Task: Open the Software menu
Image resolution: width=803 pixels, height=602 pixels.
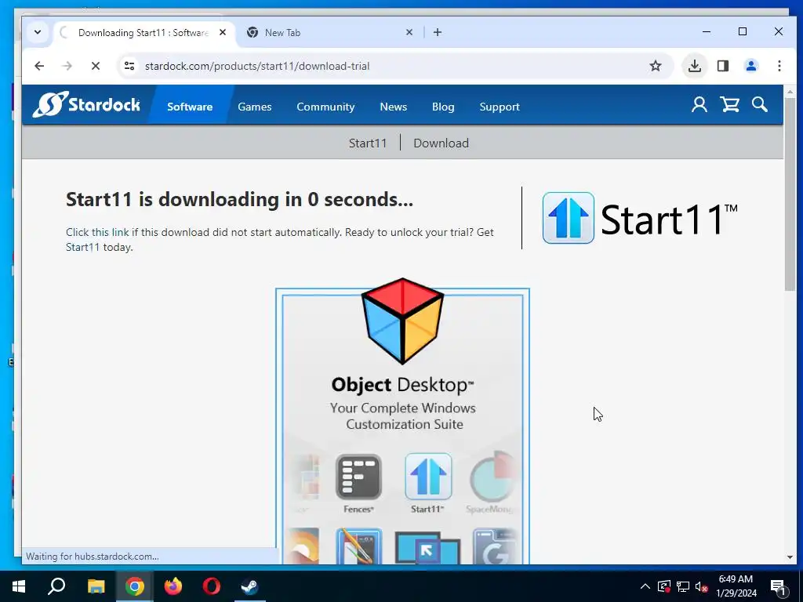Action: (190, 107)
